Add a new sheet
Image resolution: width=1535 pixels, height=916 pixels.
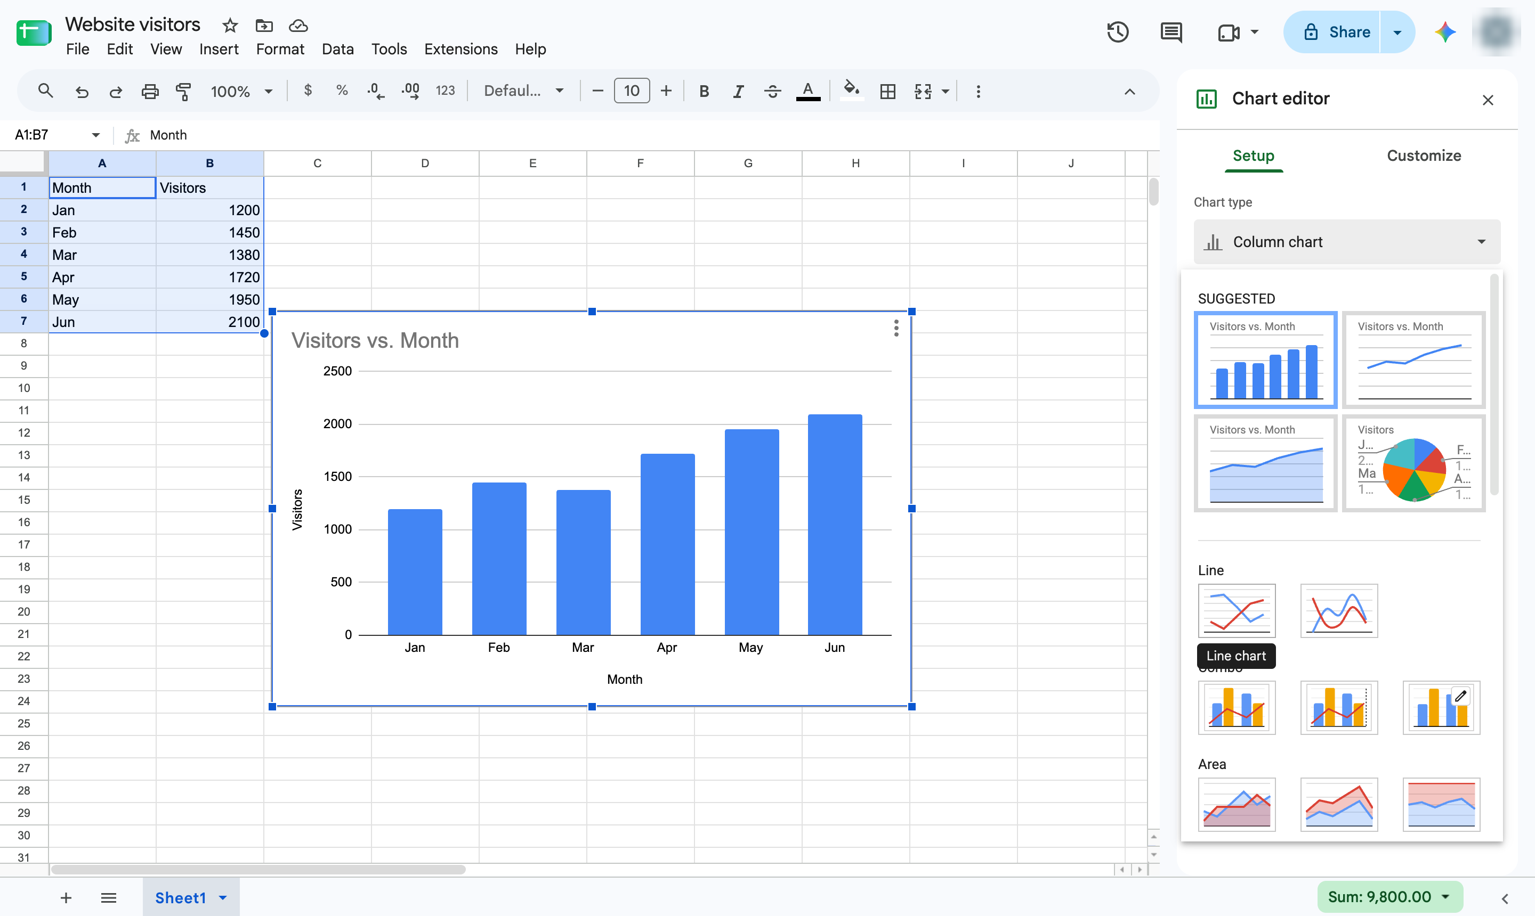click(66, 897)
